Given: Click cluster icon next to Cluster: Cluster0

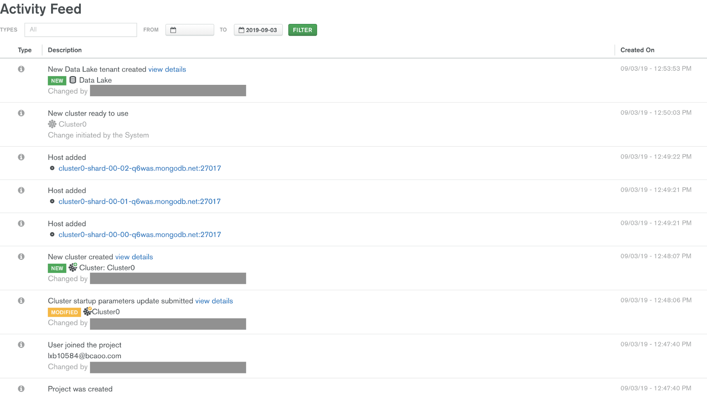Looking at the screenshot, I should pos(73,267).
